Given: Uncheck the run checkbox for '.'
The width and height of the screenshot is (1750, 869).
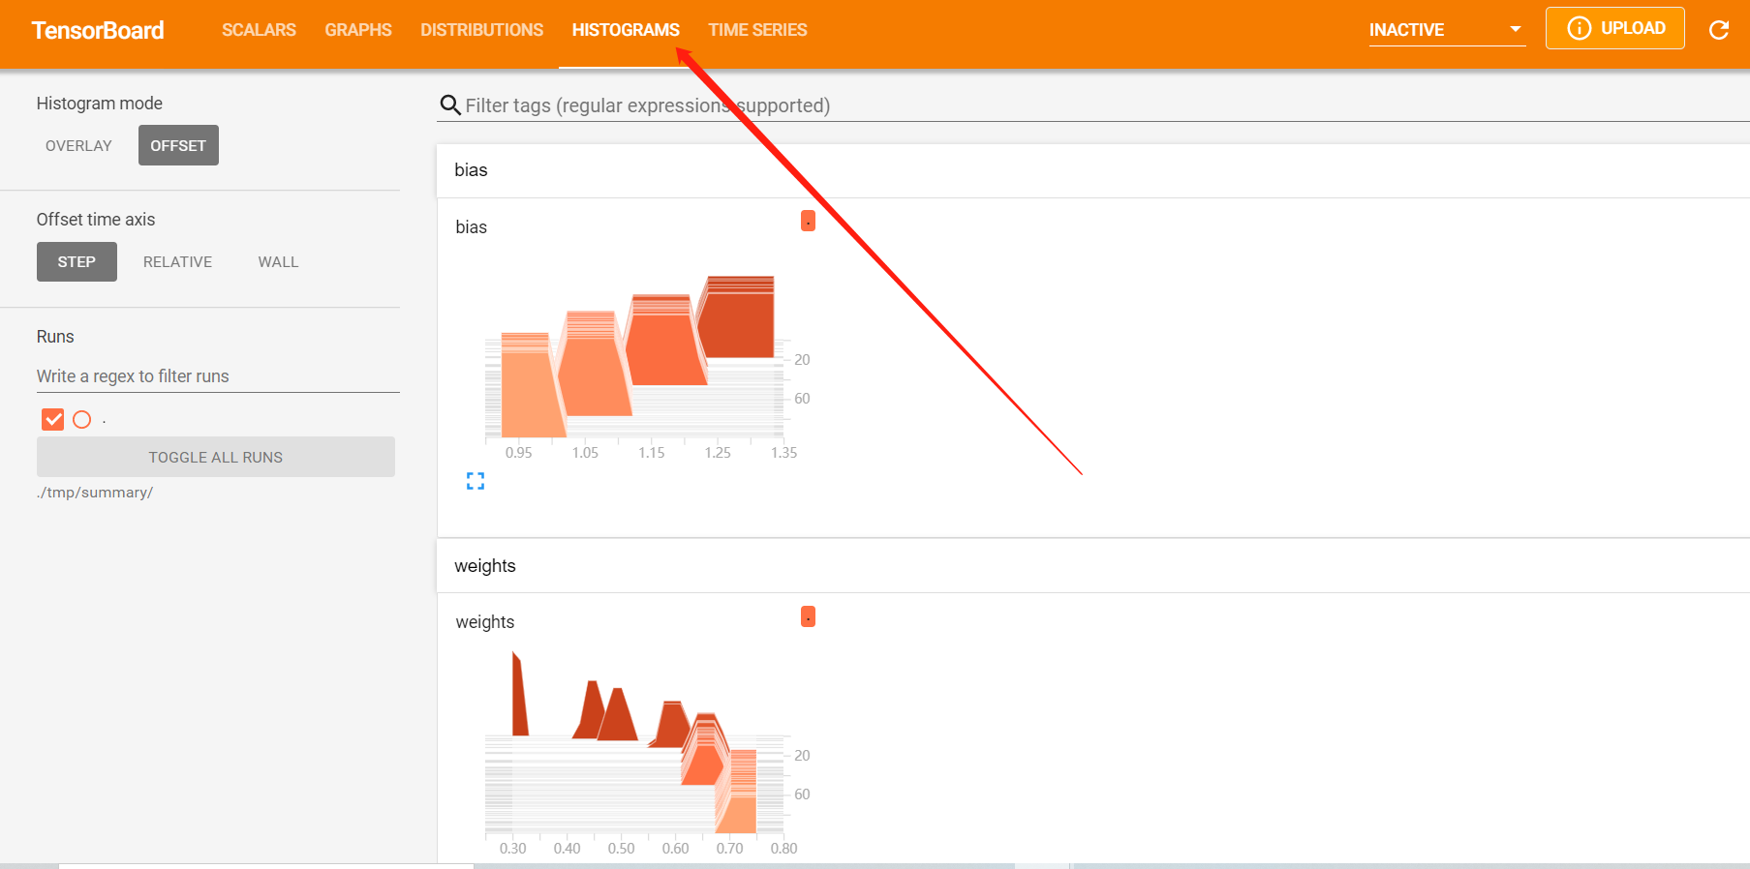Looking at the screenshot, I should 52,419.
